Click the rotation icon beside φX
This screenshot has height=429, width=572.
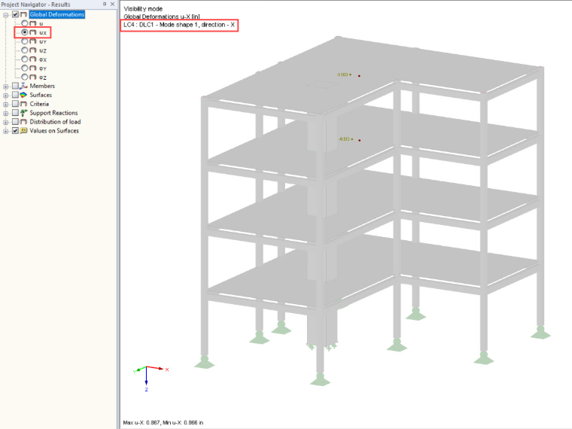point(33,59)
